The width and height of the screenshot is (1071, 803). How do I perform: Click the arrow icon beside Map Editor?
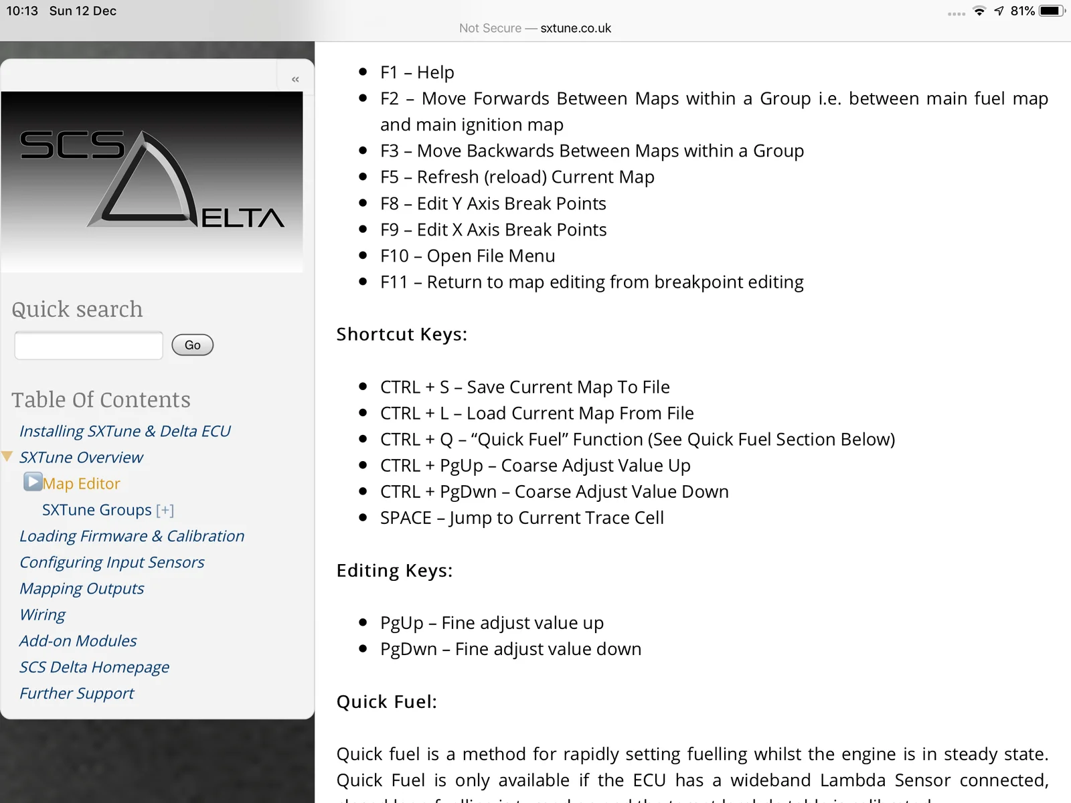[32, 482]
